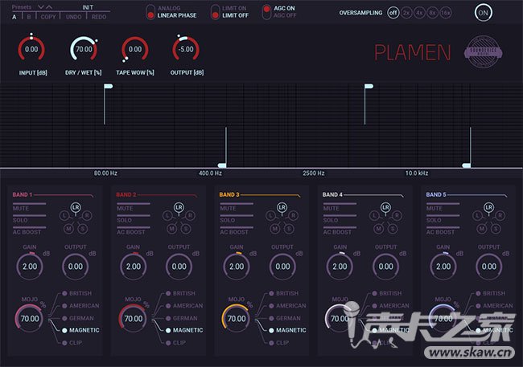This screenshot has width=523, height=367.
Task: Mute Band 1
Action: tap(29, 207)
